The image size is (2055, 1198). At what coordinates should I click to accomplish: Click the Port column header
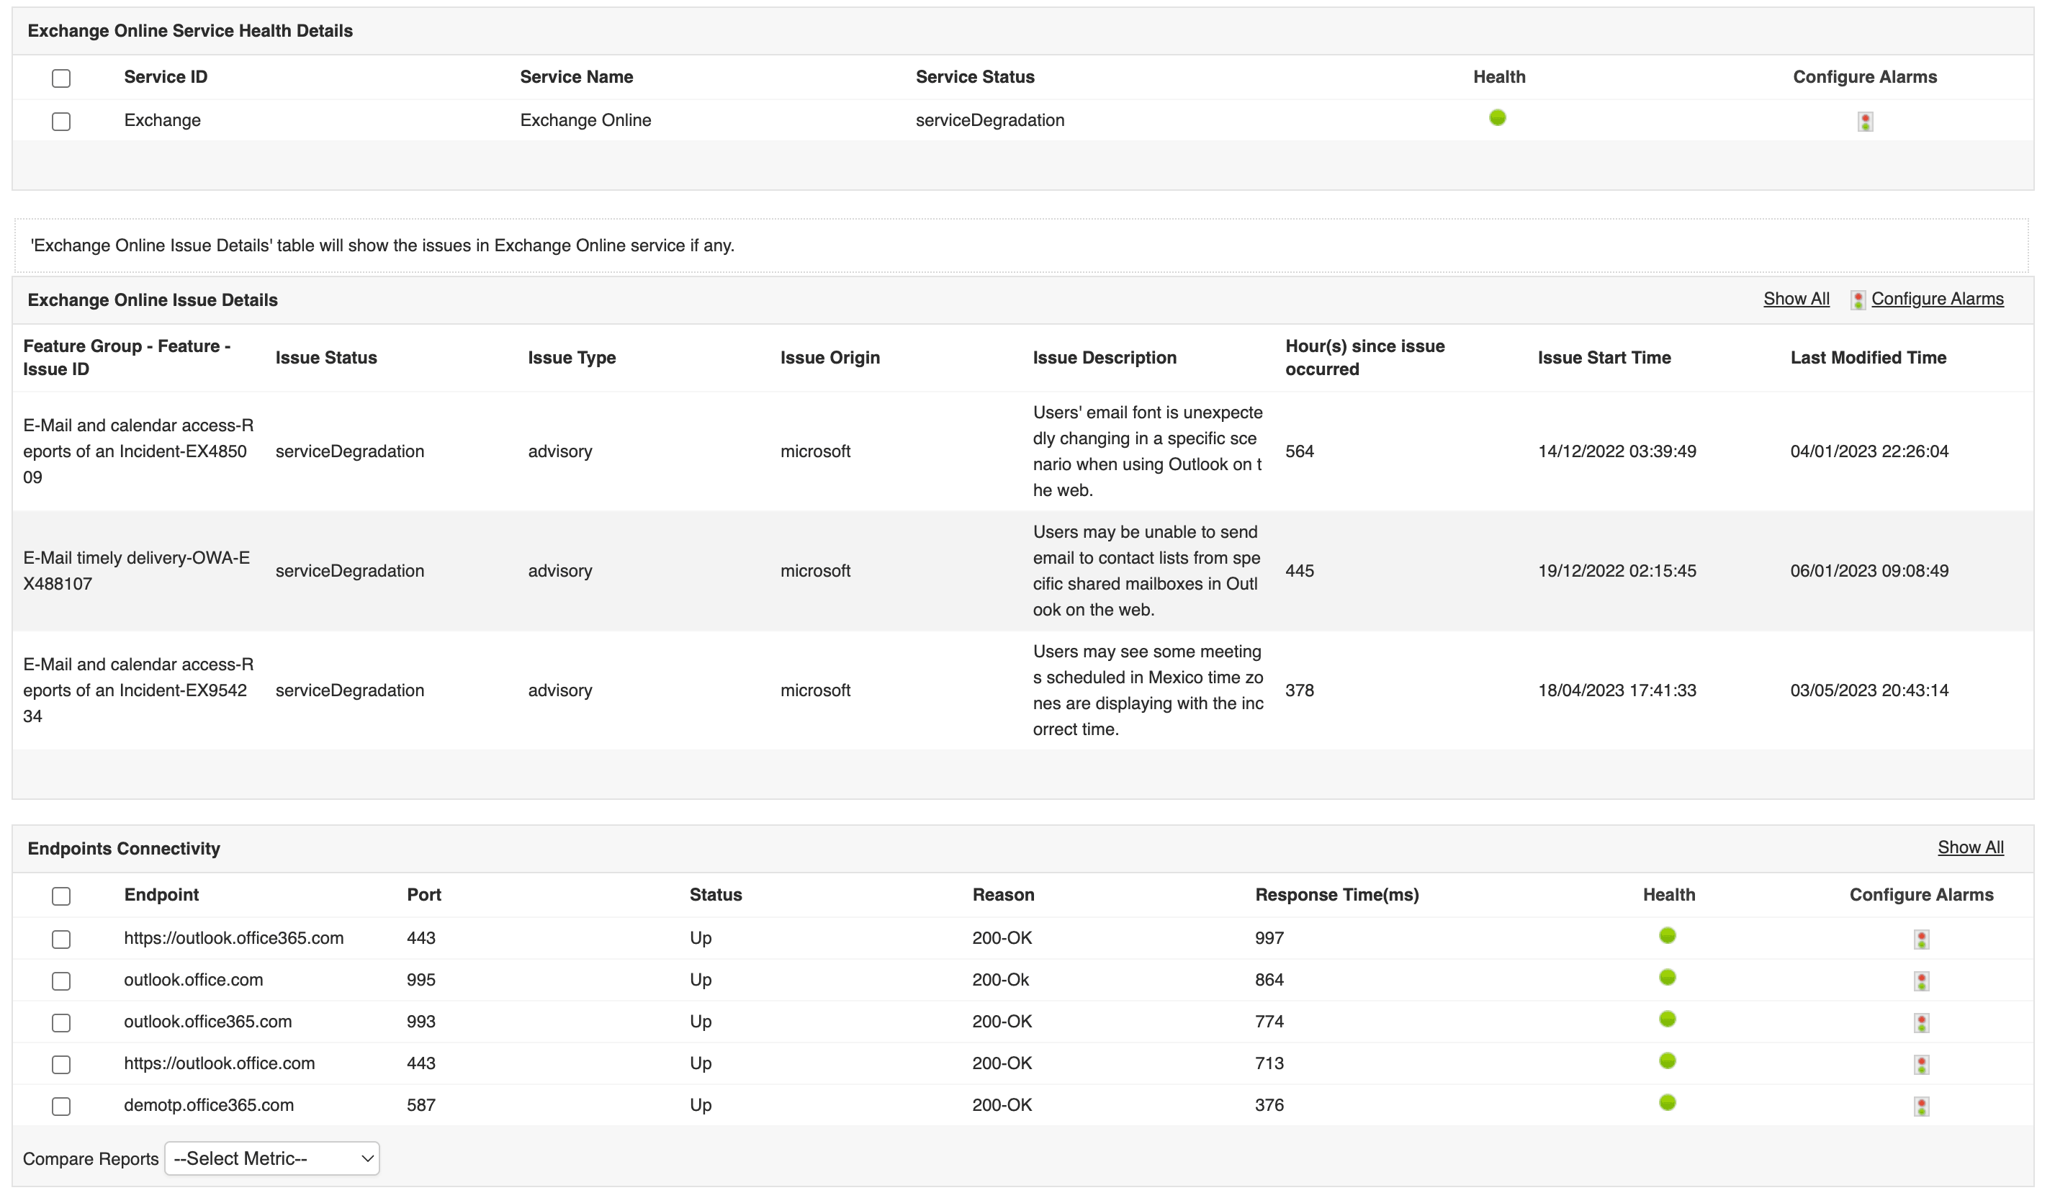[424, 896]
